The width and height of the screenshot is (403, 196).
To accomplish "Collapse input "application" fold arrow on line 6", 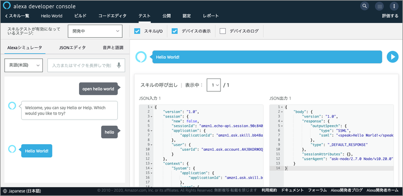I will pyautogui.click(x=152, y=131).
